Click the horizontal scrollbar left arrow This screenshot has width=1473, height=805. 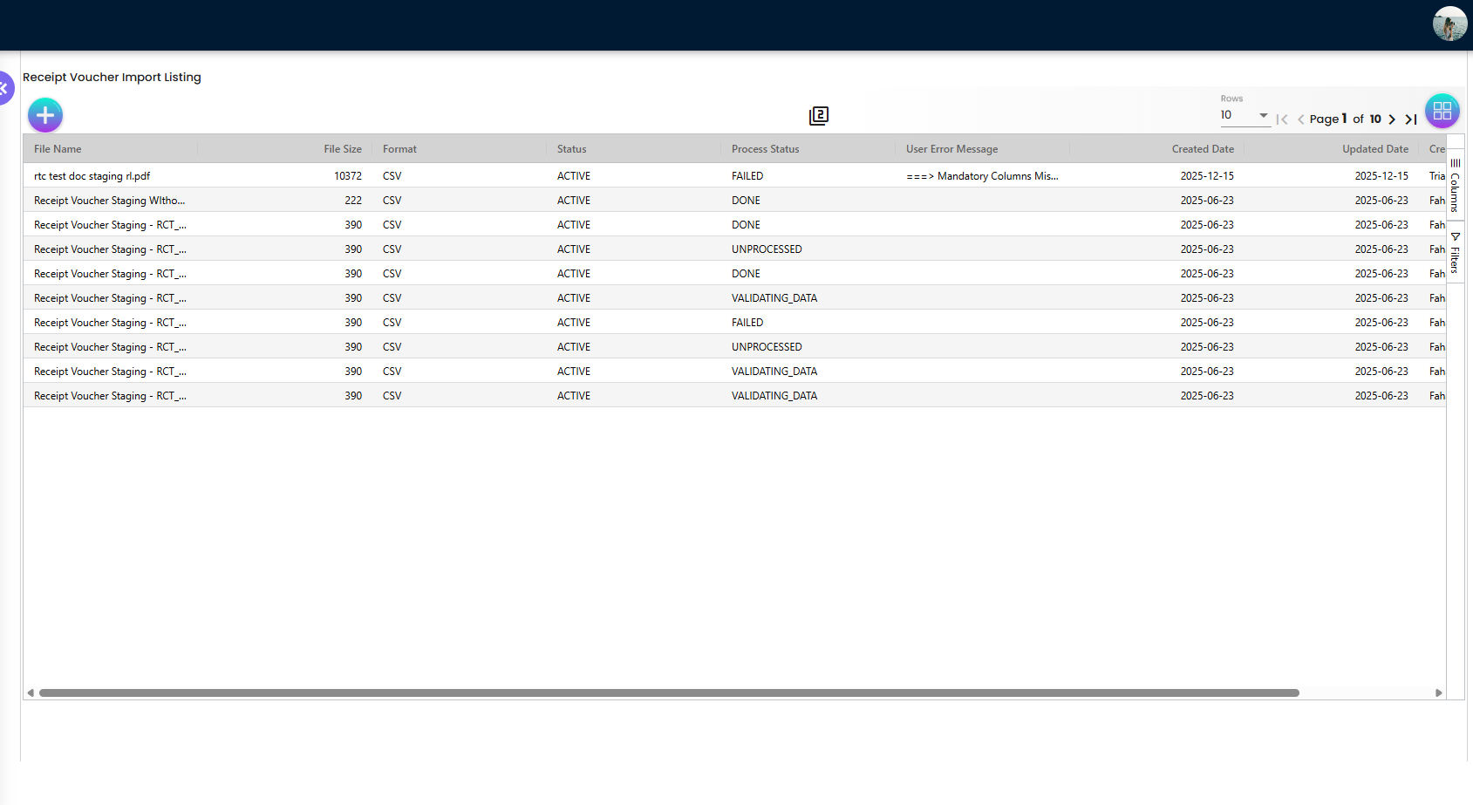coord(31,693)
